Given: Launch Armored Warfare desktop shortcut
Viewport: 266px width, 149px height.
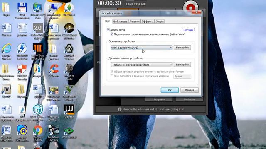Looking at the screenshot, I should (x=69, y=51).
